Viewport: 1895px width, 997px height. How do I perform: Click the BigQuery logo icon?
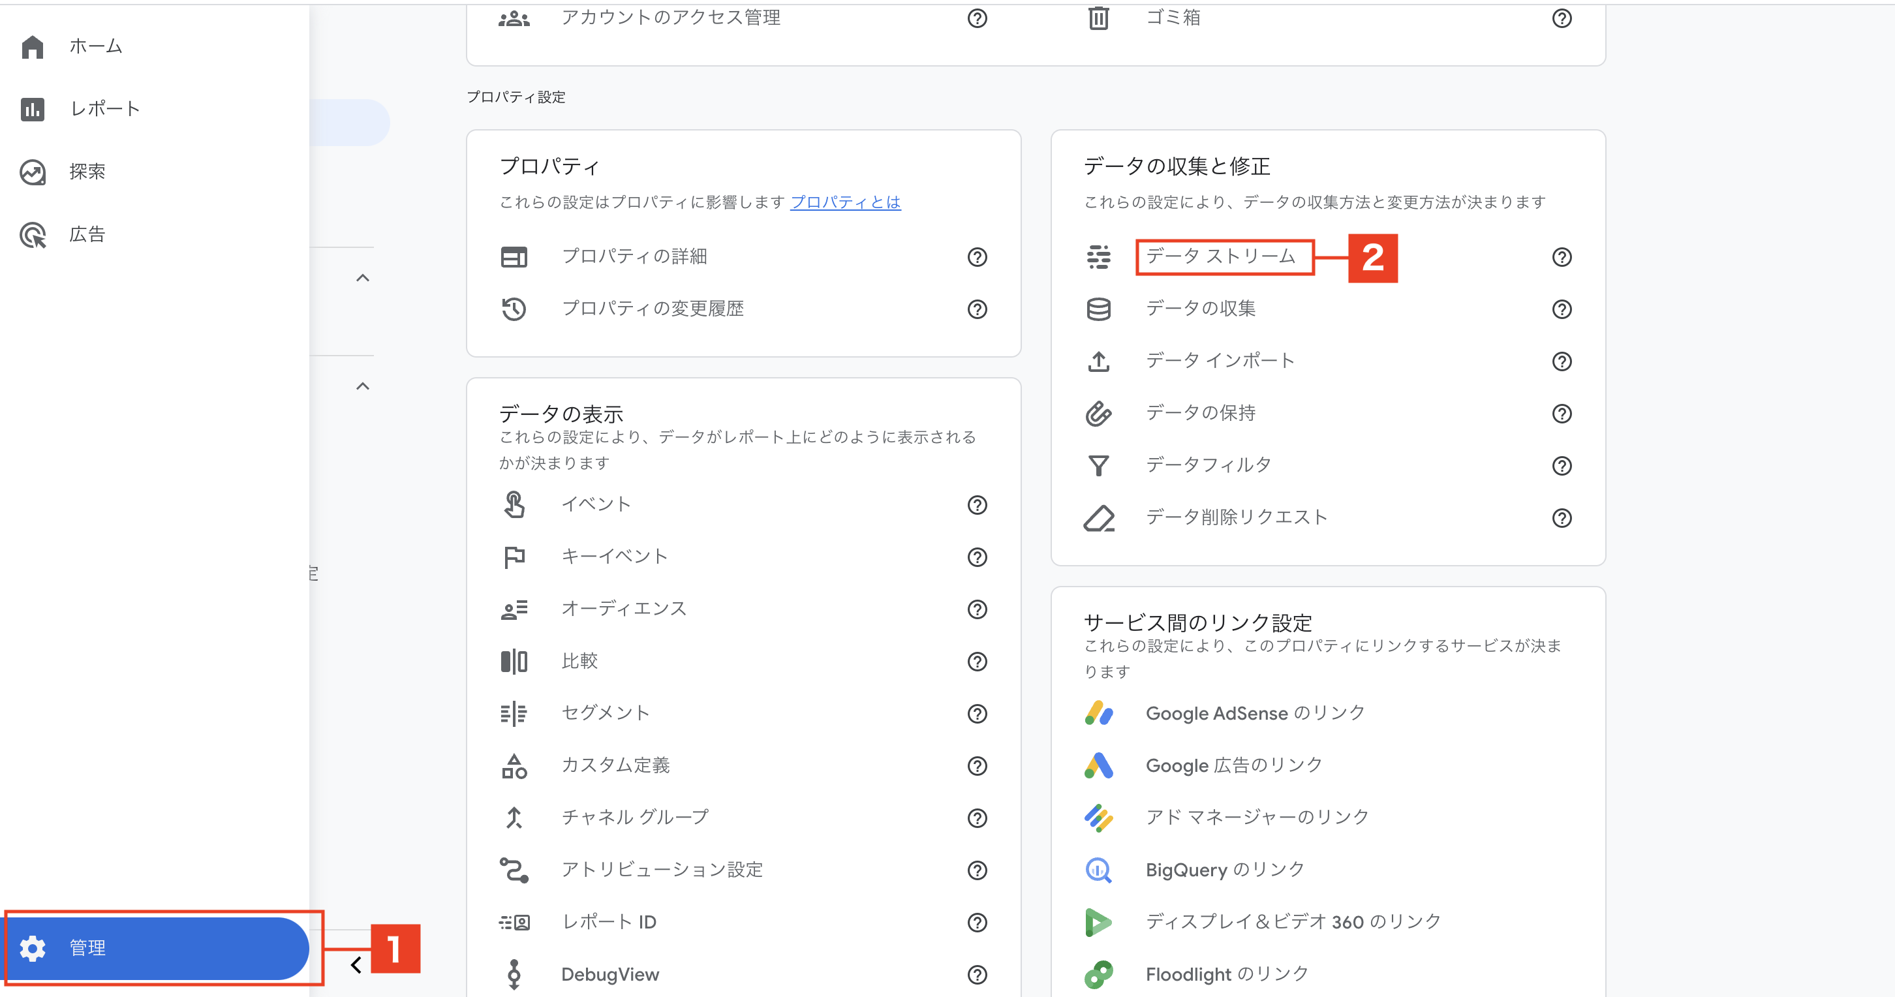pyautogui.click(x=1098, y=870)
